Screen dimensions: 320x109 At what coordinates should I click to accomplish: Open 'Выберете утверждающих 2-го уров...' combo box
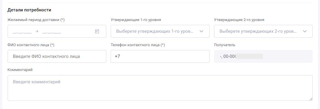[263, 31]
